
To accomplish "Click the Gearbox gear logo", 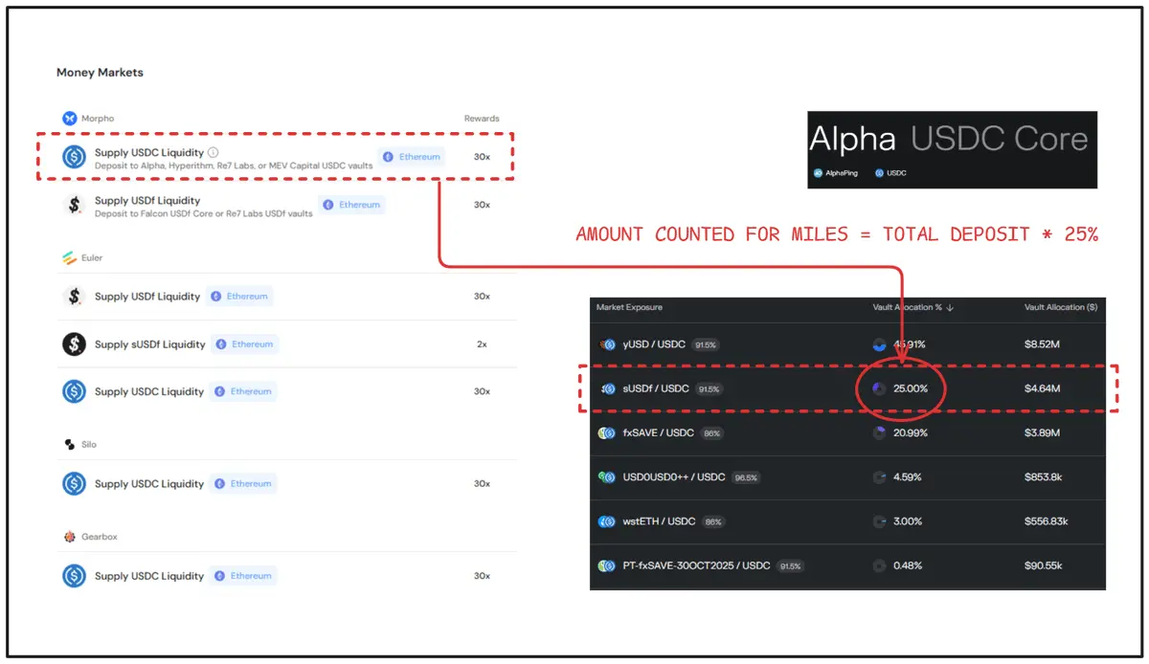I will click(x=69, y=537).
